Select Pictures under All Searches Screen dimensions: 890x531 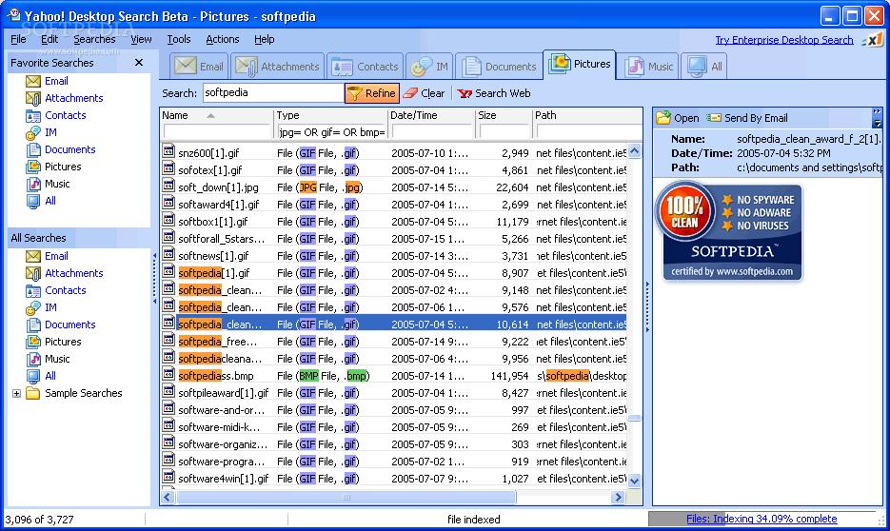[63, 342]
